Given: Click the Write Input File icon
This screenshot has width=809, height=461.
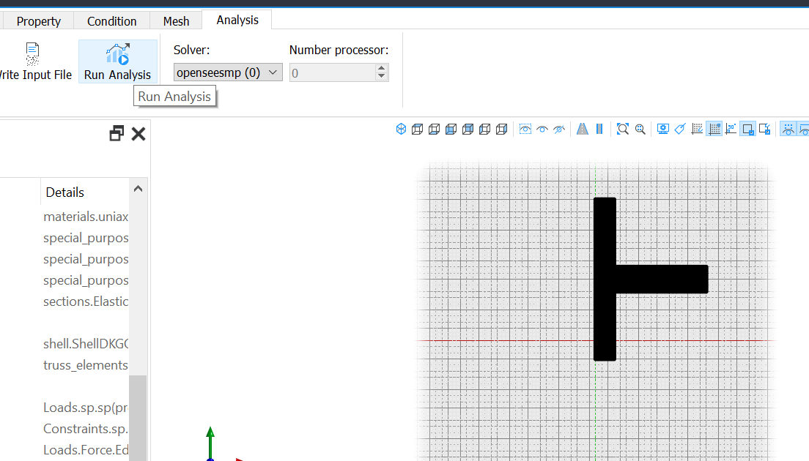Looking at the screenshot, I should coord(32,54).
